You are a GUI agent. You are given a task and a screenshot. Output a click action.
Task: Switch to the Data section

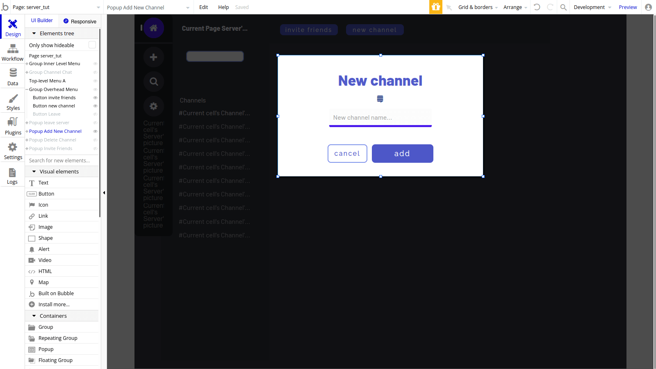click(12, 77)
